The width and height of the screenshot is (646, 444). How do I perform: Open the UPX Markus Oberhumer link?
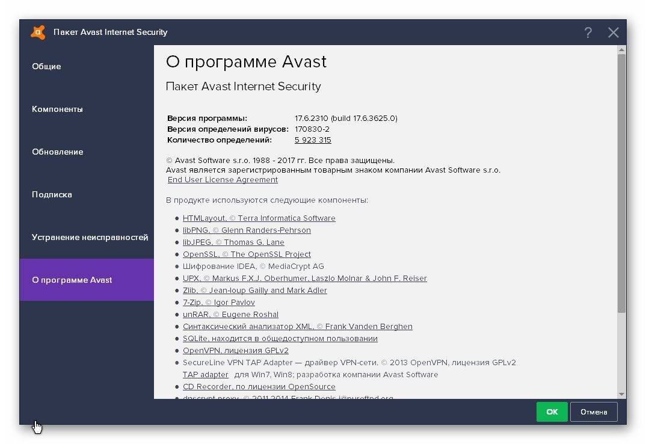point(305,279)
